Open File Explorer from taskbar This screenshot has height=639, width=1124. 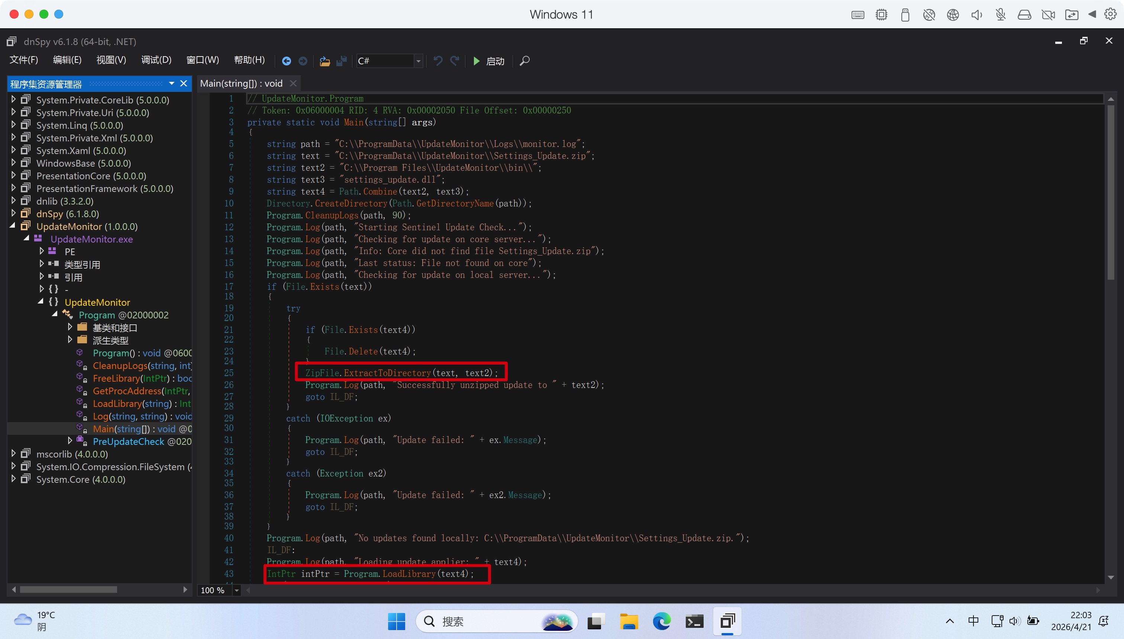point(629,622)
